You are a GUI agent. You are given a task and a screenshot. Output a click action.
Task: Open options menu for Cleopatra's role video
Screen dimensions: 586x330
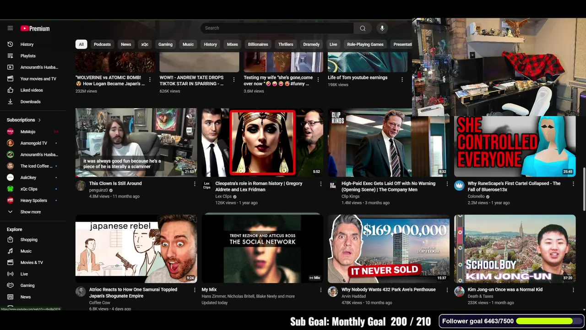(x=320, y=184)
